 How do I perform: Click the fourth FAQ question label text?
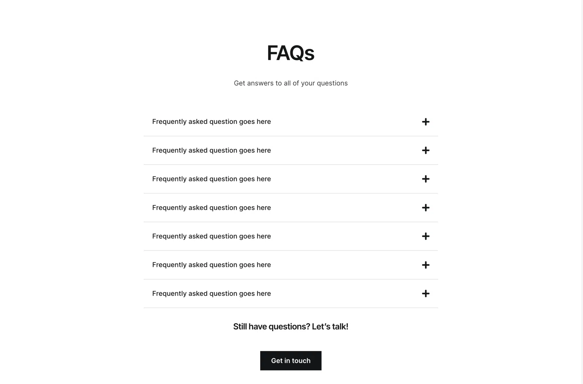[x=212, y=208]
